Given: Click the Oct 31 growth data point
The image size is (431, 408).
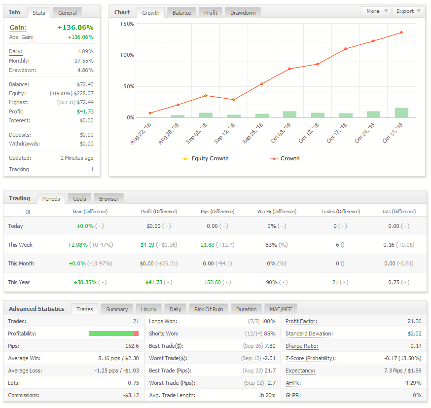Looking at the screenshot, I should coord(401,33).
